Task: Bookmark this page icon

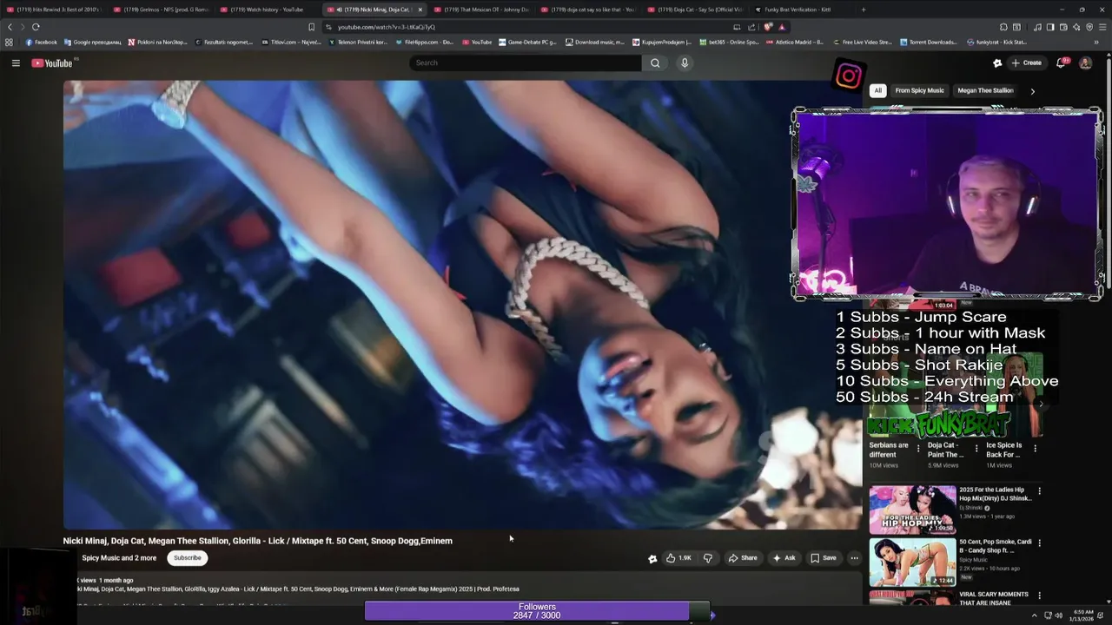Action: (311, 27)
